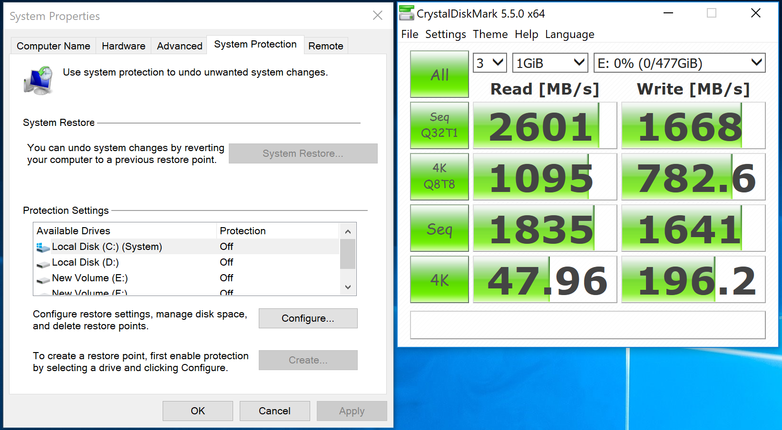782x430 pixels.
Task: Click the Local Disk (C:) drive icon
Action: coord(43,247)
